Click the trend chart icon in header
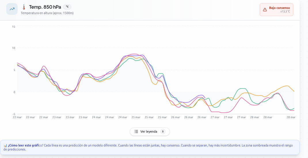Screen dimensions: 308x158 pyautogui.click(x=12, y=9)
